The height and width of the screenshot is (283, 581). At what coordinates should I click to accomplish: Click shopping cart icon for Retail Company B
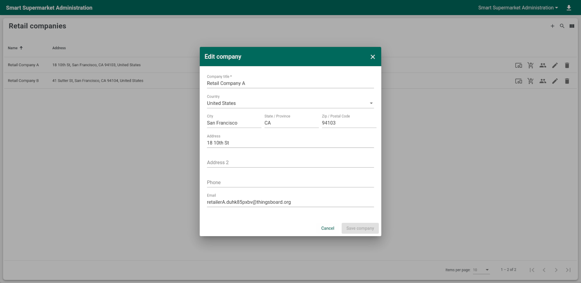531,81
